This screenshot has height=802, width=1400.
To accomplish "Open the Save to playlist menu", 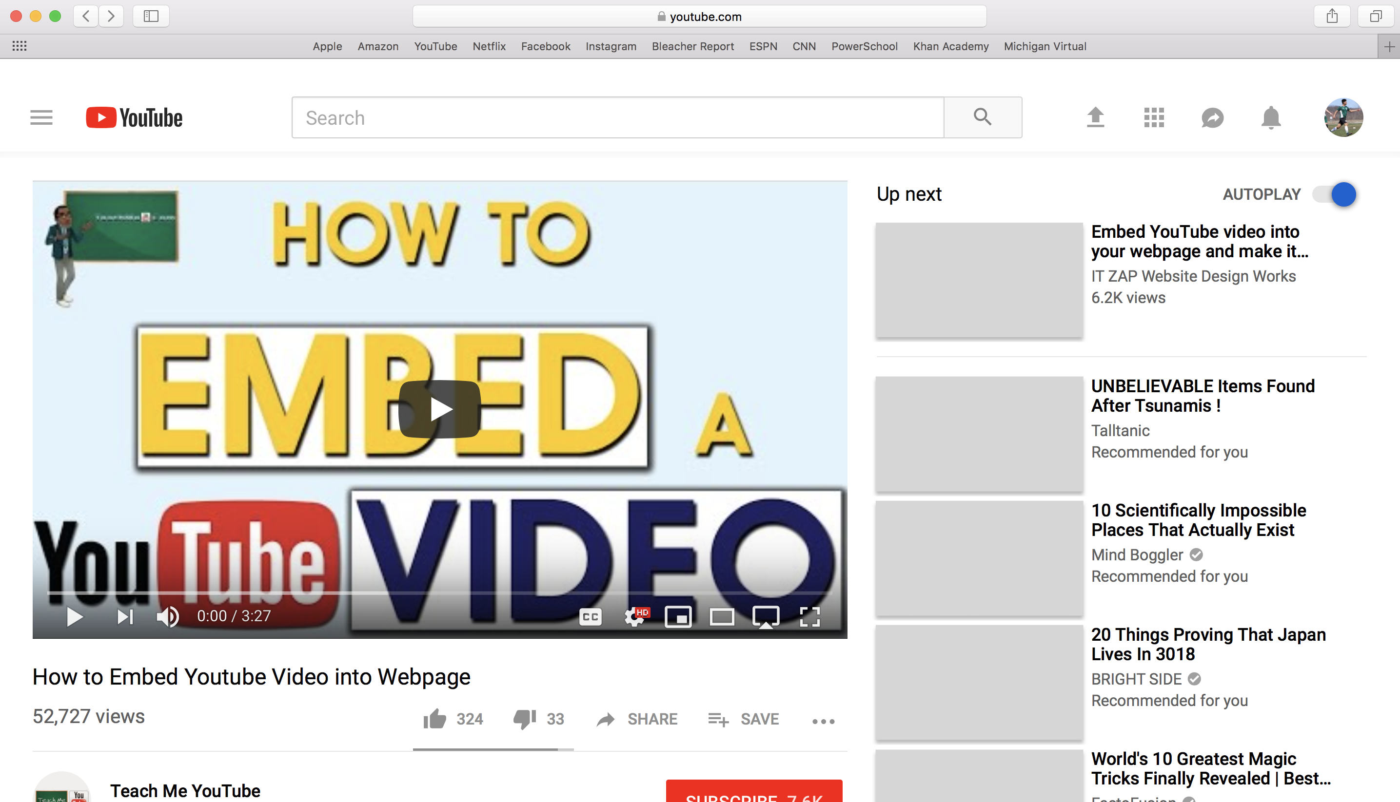I will click(744, 719).
